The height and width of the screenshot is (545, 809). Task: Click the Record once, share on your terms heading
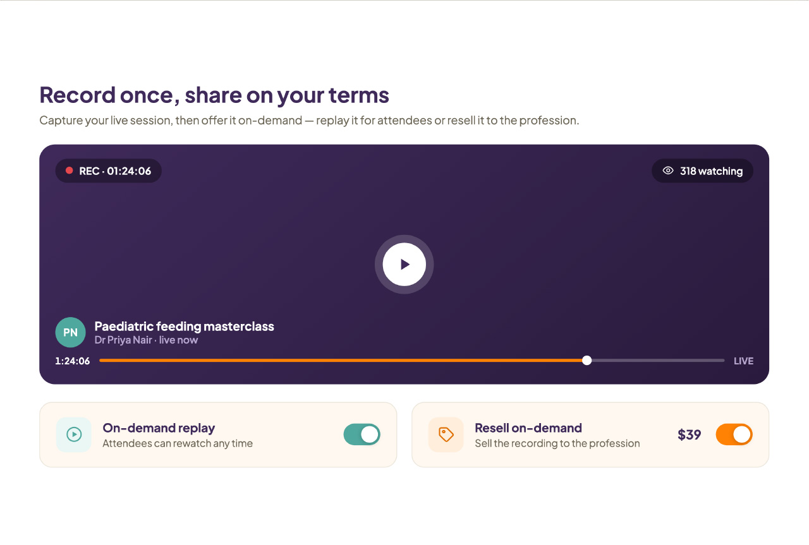click(x=214, y=95)
